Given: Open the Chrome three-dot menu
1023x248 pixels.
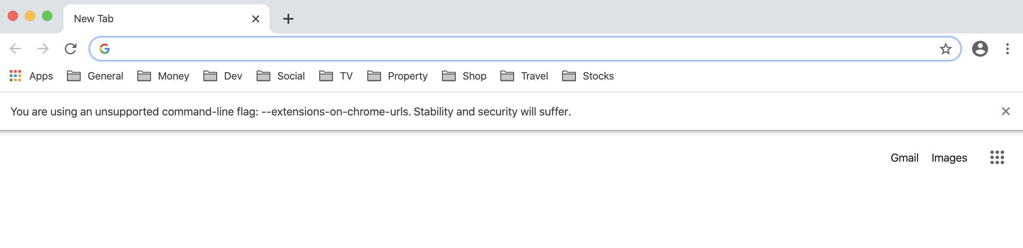Looking at the screenshot, I should 1007,49.
